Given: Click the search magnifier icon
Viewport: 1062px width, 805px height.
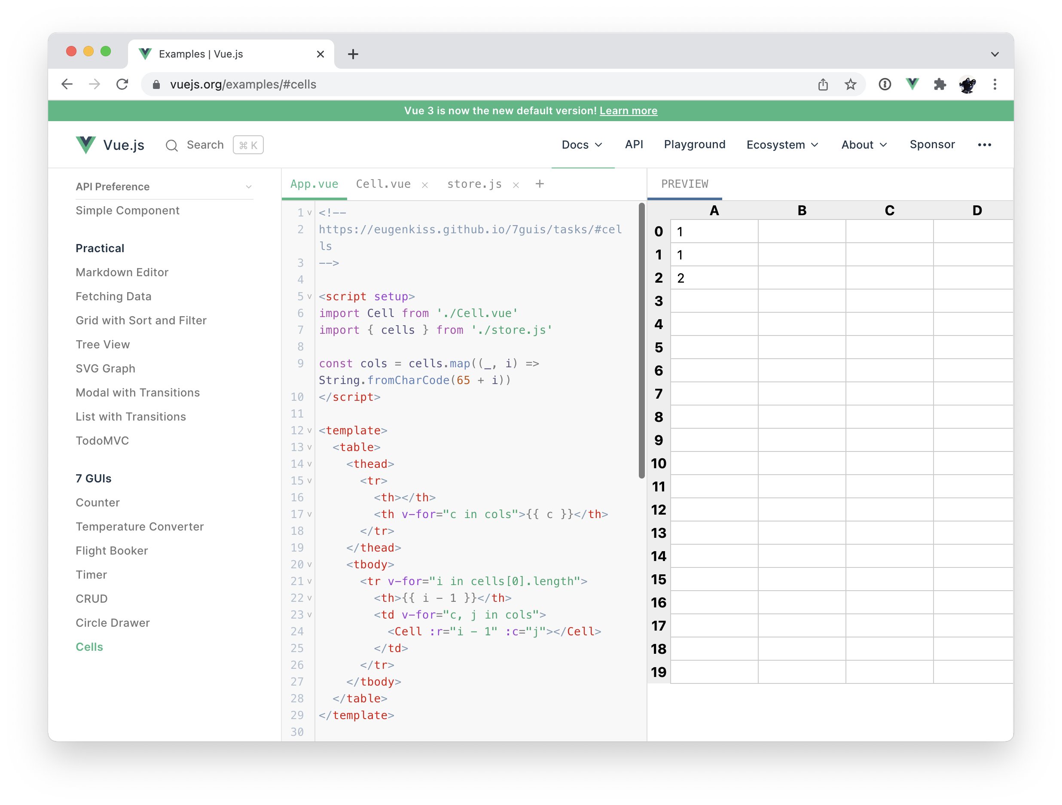Looking at the screenshot, I should coord(171,145).
